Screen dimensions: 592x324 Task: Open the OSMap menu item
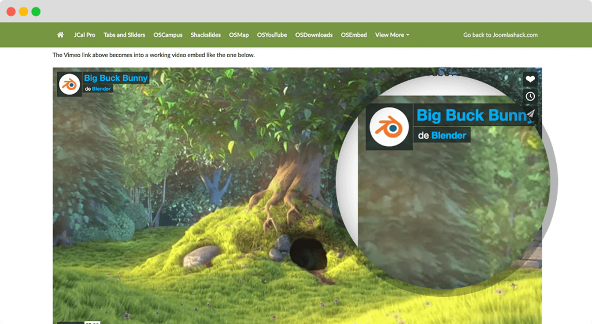[x=239, y=35]
